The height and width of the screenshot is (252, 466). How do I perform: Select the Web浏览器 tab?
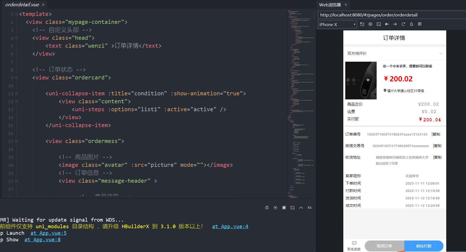(x=330, y=5)
